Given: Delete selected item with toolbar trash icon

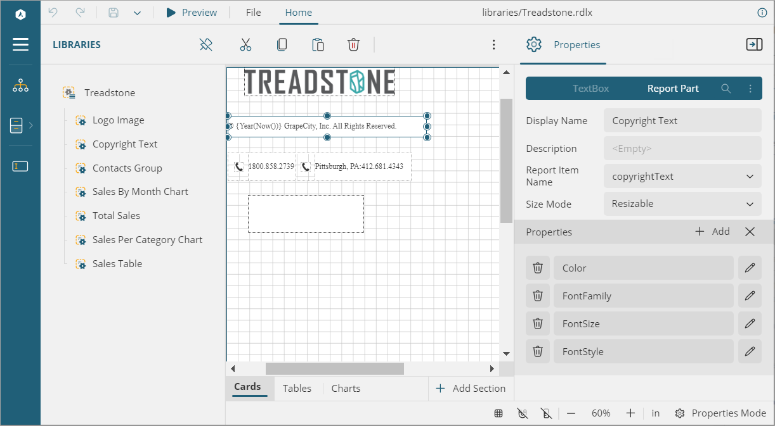Looking at the screenshot, I should tap(354, 44).
